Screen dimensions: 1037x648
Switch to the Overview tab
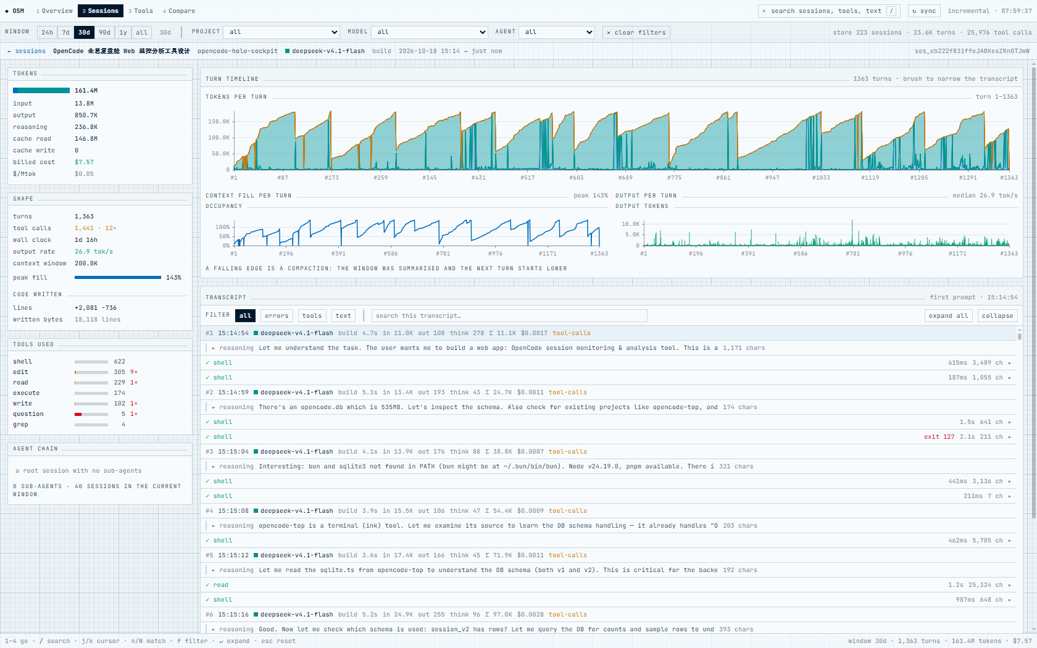point(54,11)
